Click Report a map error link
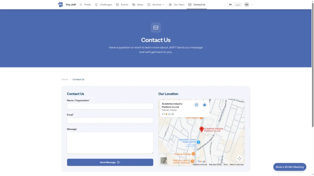Viewport: 314px width, 176px height. click(x=237, y=165)
